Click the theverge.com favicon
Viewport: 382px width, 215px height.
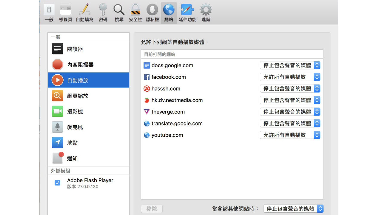coord(147,112)
